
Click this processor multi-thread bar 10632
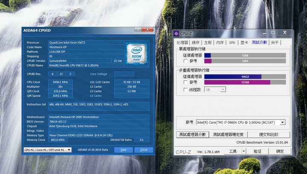click(x=245, y=77)
